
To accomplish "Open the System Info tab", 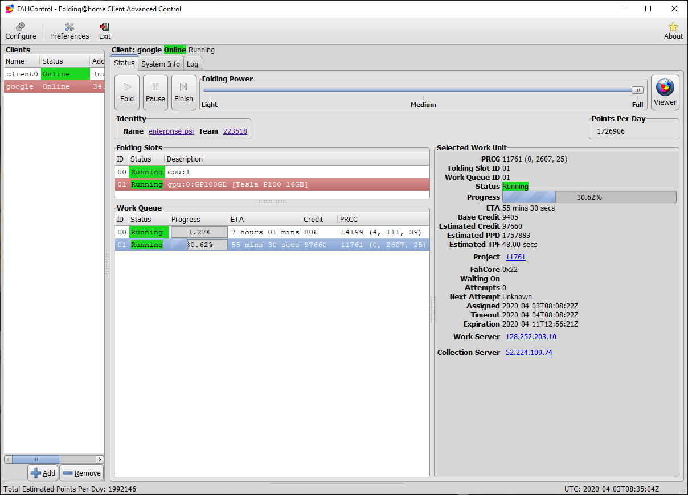I will coord(161,64).
